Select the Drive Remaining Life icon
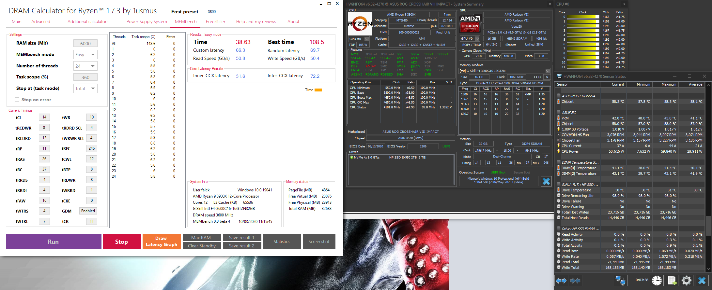Image resolution: width=712 pixels, height=290 pixels. [558, 196]
